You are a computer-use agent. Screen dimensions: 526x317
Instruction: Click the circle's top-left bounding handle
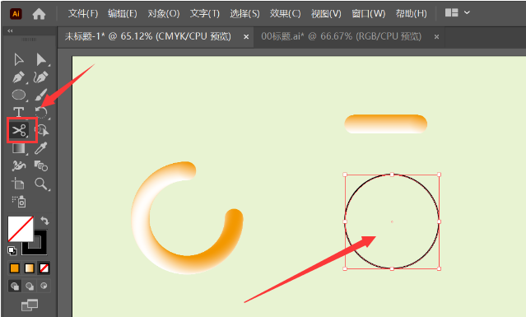click(345, 175)
